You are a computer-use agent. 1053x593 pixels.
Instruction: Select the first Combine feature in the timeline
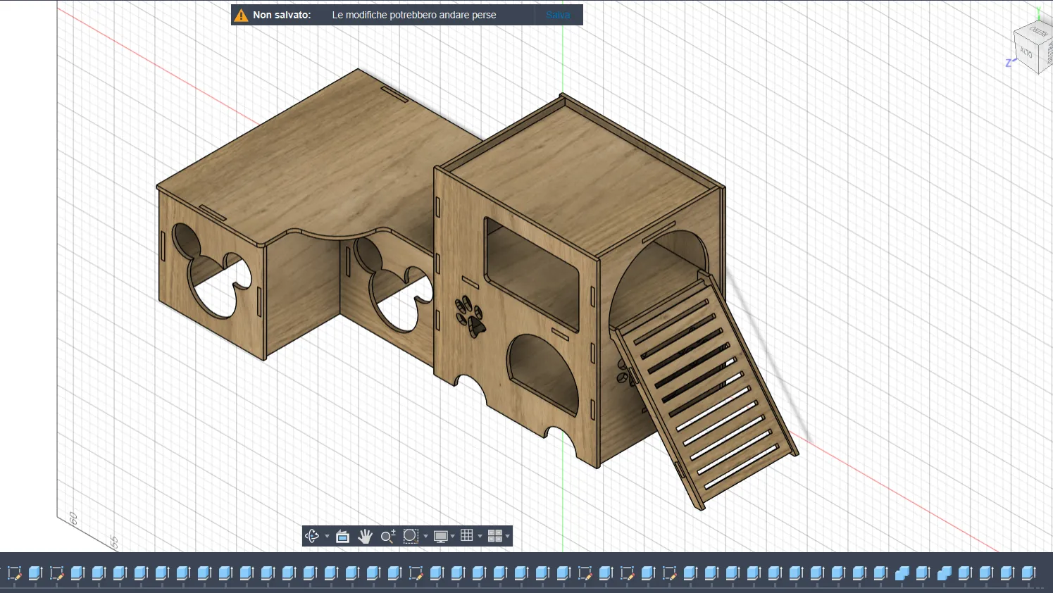[x=902, y=573]
